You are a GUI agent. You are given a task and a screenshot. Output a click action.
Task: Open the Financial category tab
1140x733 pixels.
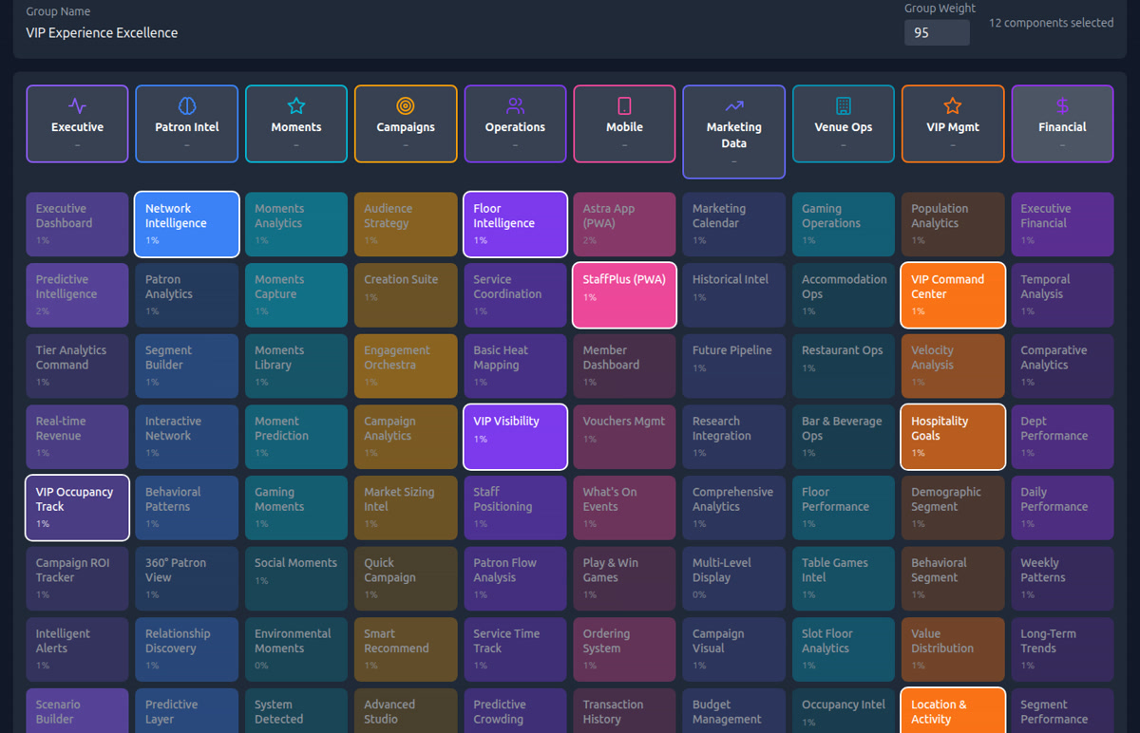click(x=1062, y=123)
